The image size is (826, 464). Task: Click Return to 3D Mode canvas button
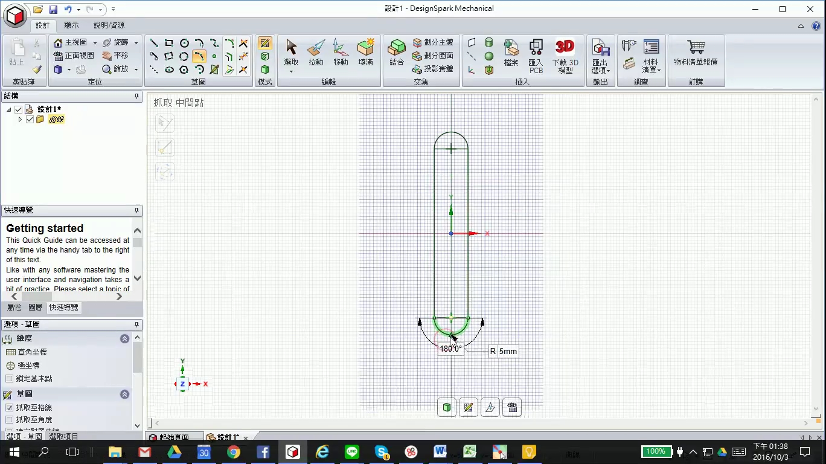click(447, 407)
